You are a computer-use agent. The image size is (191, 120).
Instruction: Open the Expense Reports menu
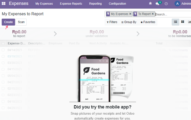pyautogui.click(x=71, y=4)
